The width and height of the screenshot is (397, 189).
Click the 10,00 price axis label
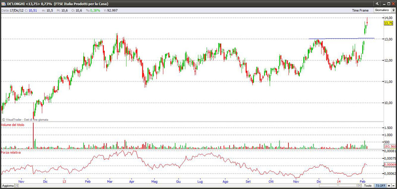[389, 103]
